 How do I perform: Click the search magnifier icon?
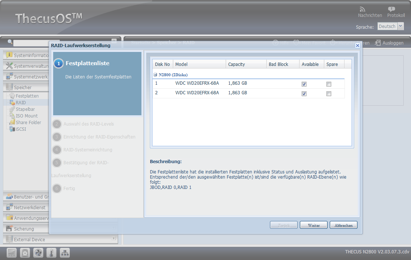pos(10,42)
